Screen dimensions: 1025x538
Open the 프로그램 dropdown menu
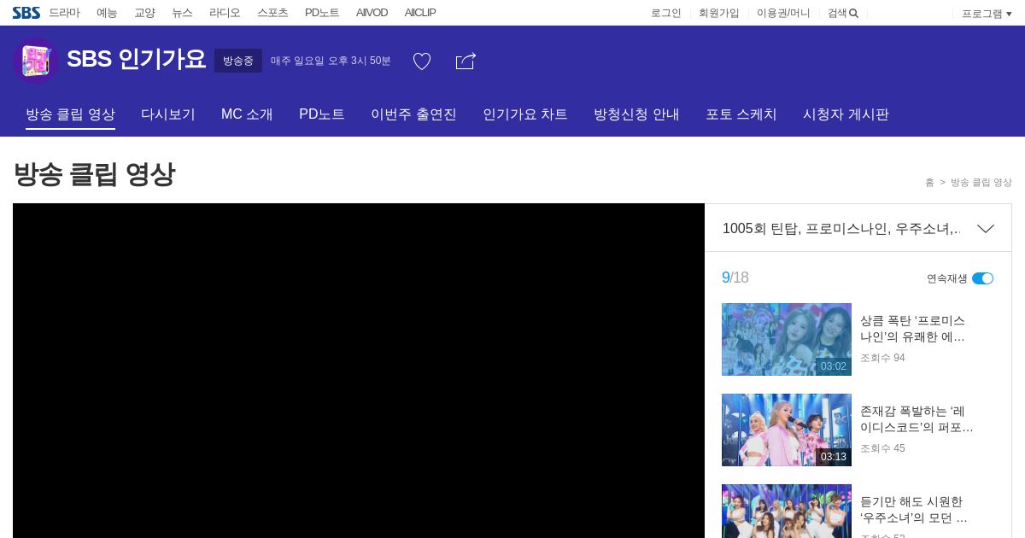[987, 14]
